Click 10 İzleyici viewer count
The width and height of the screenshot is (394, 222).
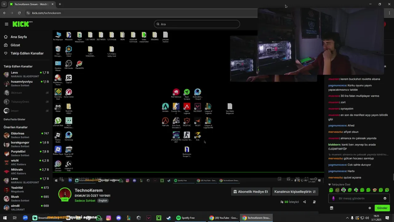[290, 202]
